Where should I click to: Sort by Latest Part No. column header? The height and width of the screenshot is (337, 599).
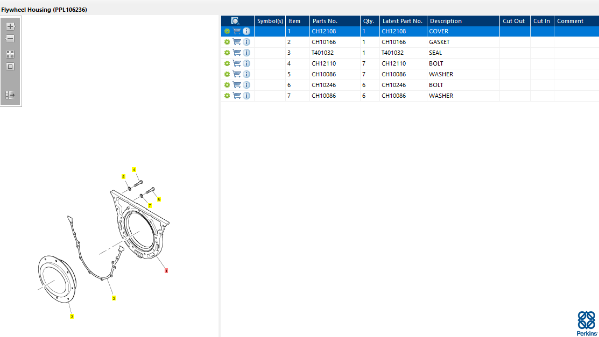pos(403,21)
